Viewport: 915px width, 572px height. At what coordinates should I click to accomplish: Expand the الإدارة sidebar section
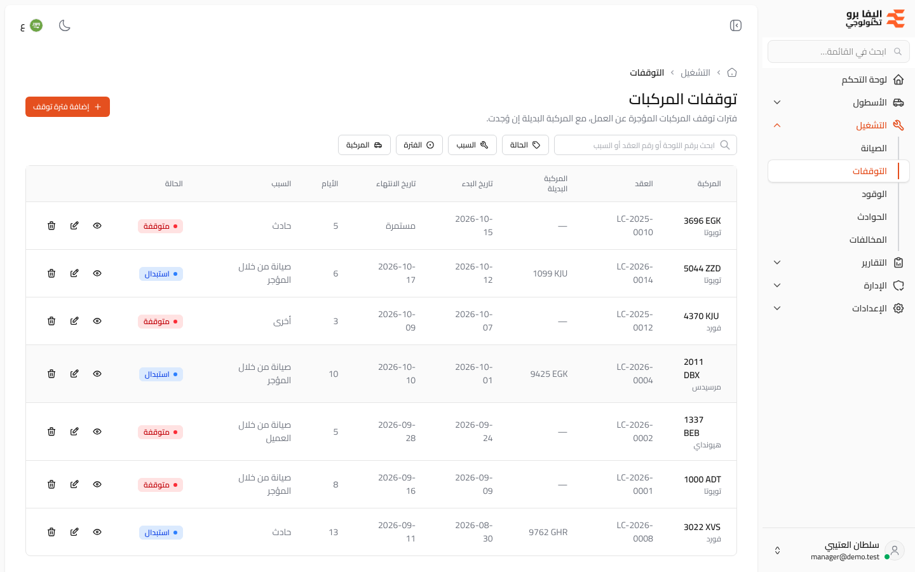839,285
